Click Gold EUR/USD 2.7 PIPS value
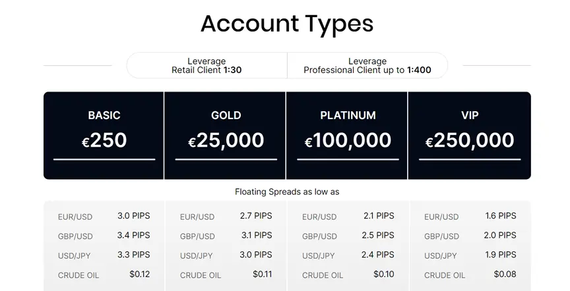 click(255, 216)
